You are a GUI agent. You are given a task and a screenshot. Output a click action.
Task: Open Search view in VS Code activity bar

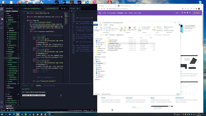tap(2, 14)
